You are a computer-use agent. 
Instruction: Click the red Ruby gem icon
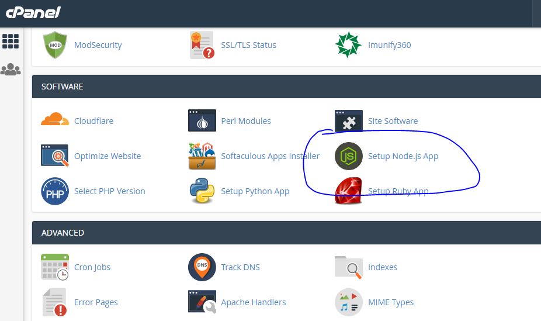pyautogui.click(x=348, y=191)
